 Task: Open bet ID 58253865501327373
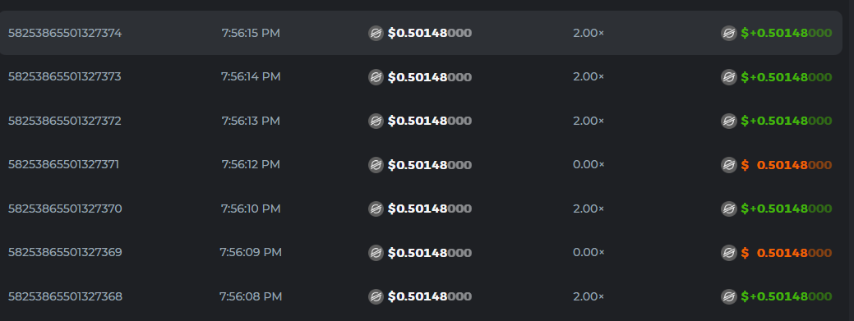pyautogui.click(x=65, y=76)
